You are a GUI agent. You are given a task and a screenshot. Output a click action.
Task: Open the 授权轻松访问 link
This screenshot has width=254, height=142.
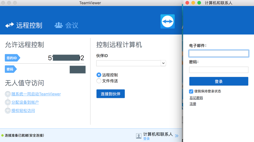(x=23, y=111)
